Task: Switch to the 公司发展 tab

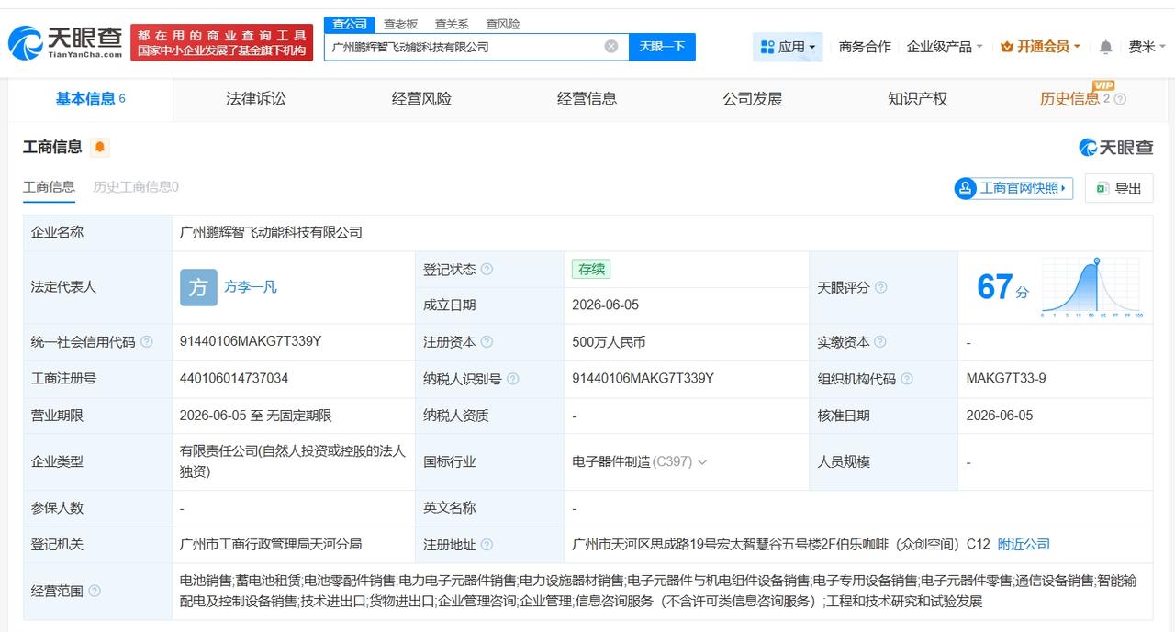Action: (752, 99)
